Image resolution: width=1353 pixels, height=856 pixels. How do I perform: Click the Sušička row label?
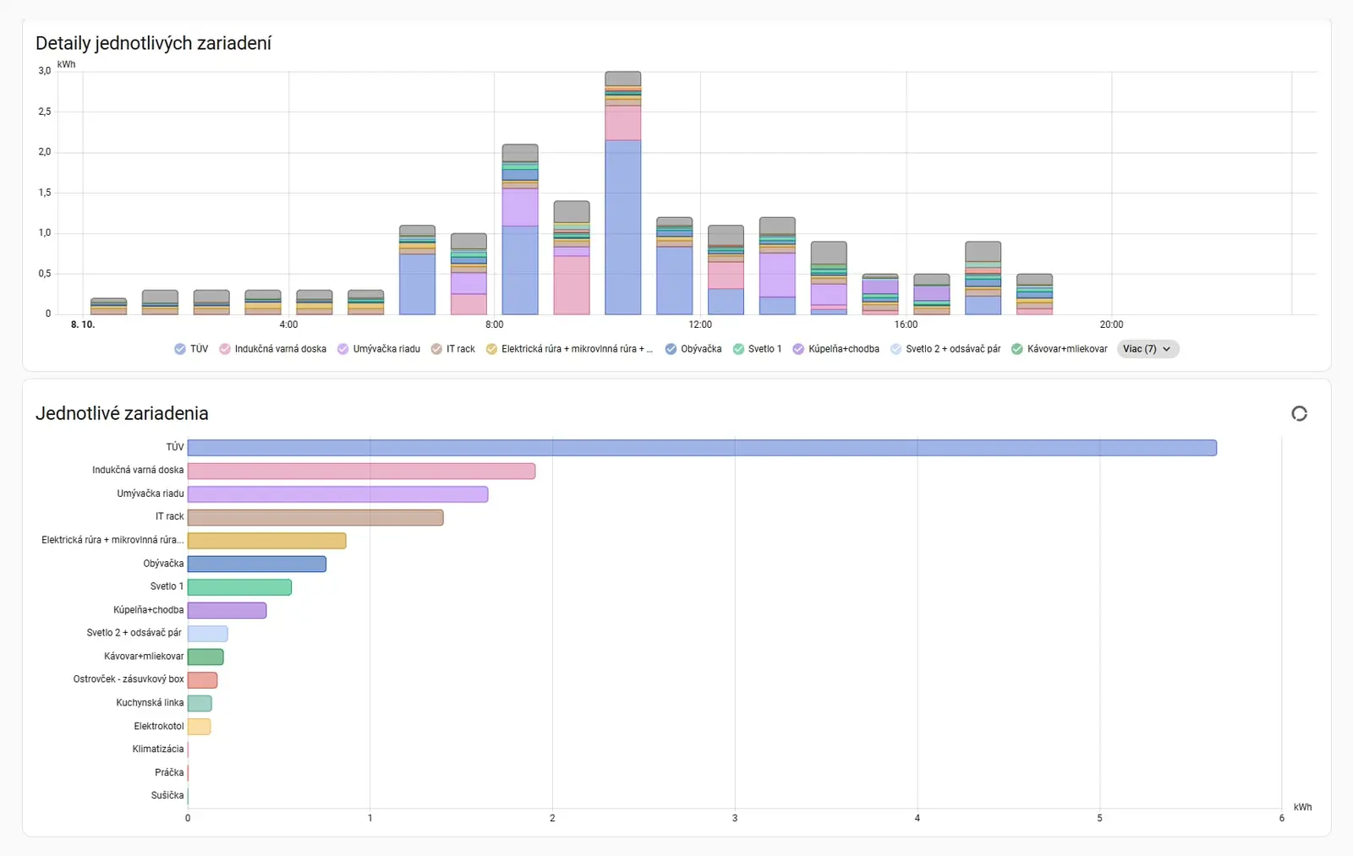pyautogui.click(x=167, y=796)
